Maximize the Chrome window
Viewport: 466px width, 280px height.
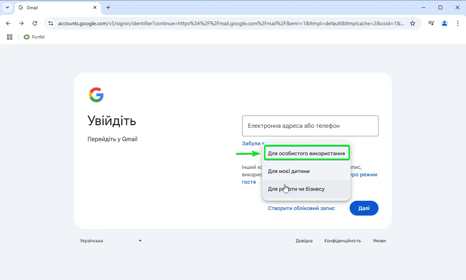(440, 7)
